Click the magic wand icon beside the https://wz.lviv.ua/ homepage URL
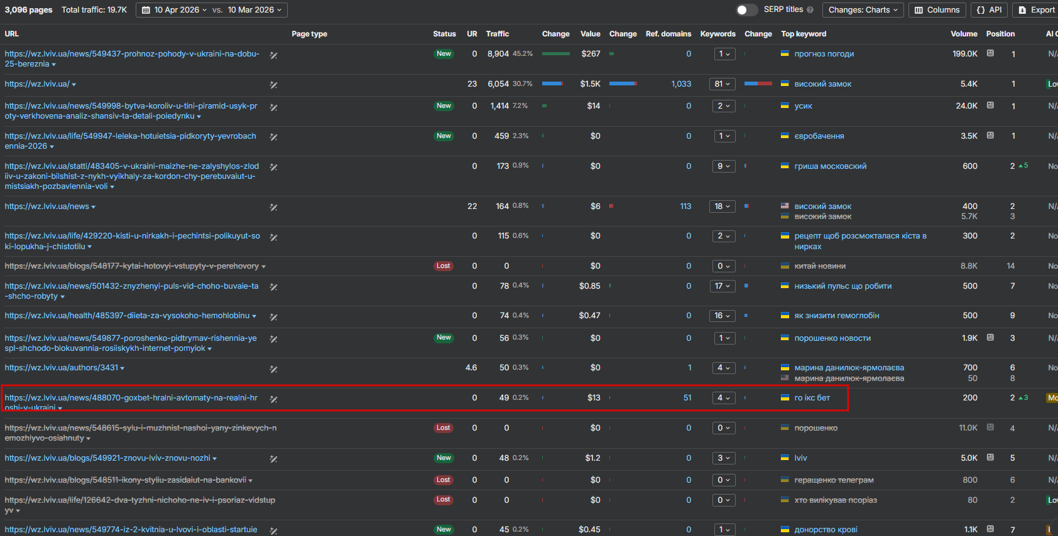The height and width of the screenshot is (536, 1058). [273, 85]
